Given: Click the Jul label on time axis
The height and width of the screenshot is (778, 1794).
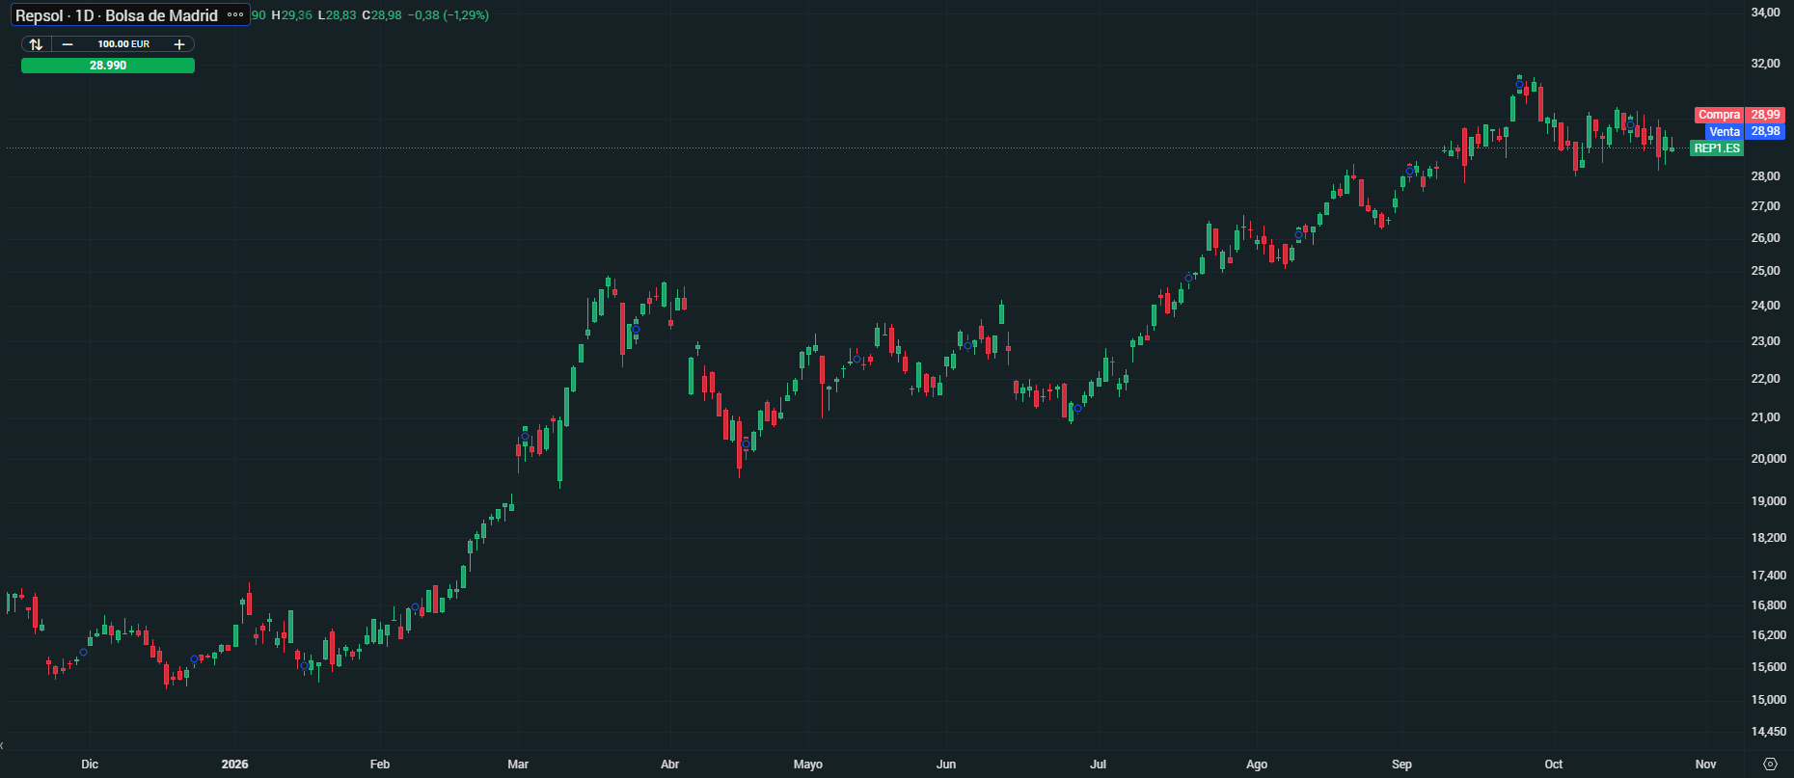Looking at the screenshot, I should pos(1098,765).
